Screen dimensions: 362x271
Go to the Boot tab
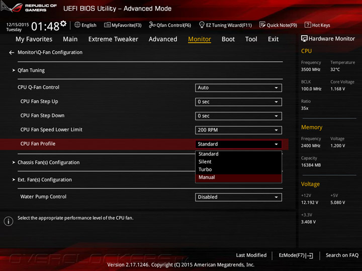tap(228, 39)
